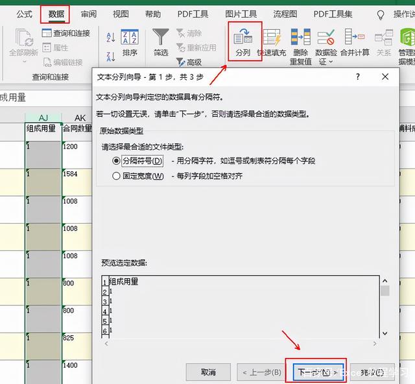
Task: Sort descending Z to A icon
Action: 110,56
